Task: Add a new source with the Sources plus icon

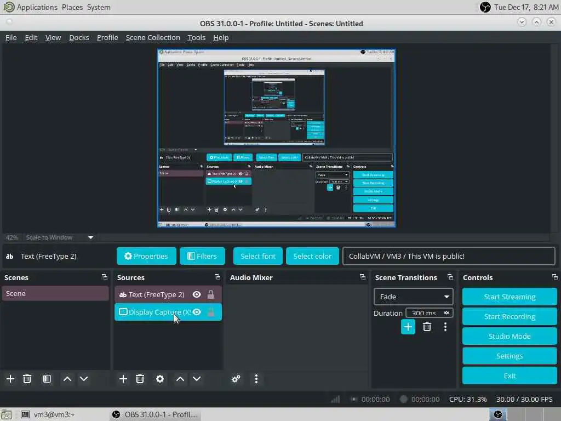Action: (x=123, y=379)
